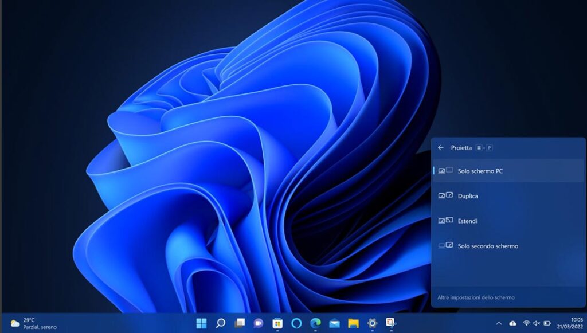
Task: Go back using the Proietta arrow
Action: point(441,148)
